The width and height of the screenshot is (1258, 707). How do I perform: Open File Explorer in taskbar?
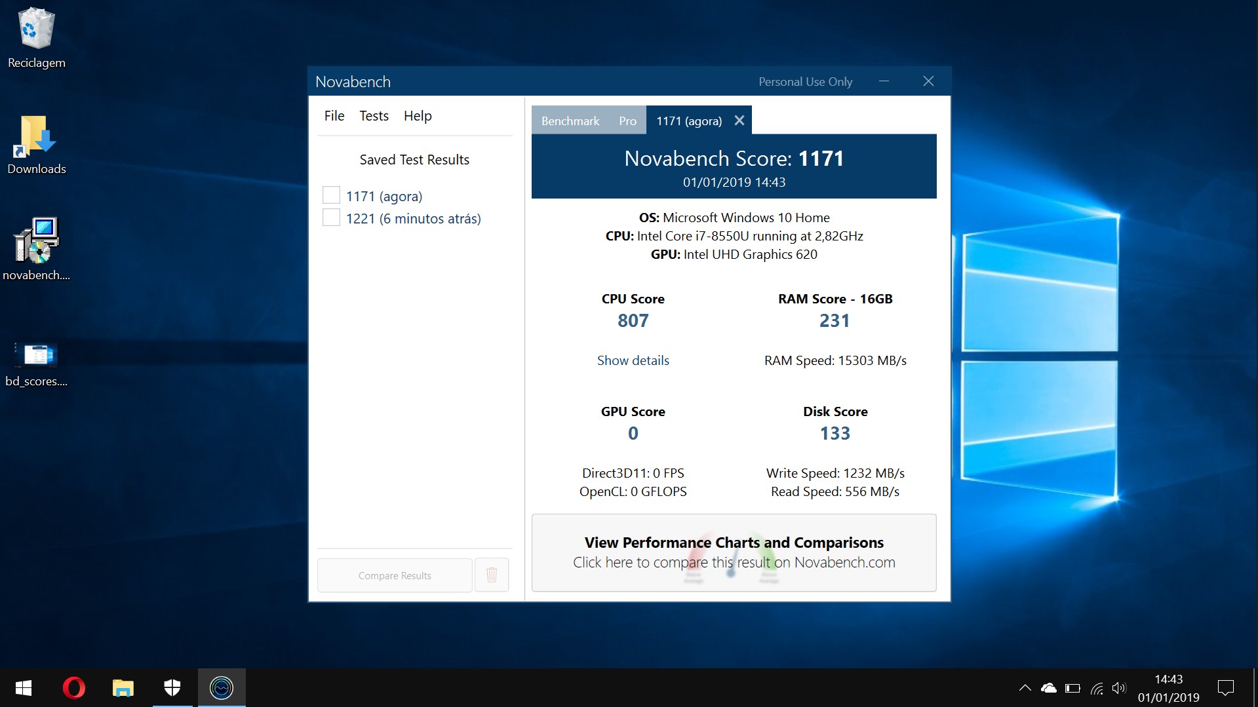[123, 687]
